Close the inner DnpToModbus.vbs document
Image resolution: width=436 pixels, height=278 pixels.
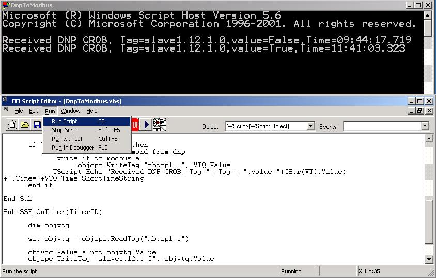click(x=429, y=111)
